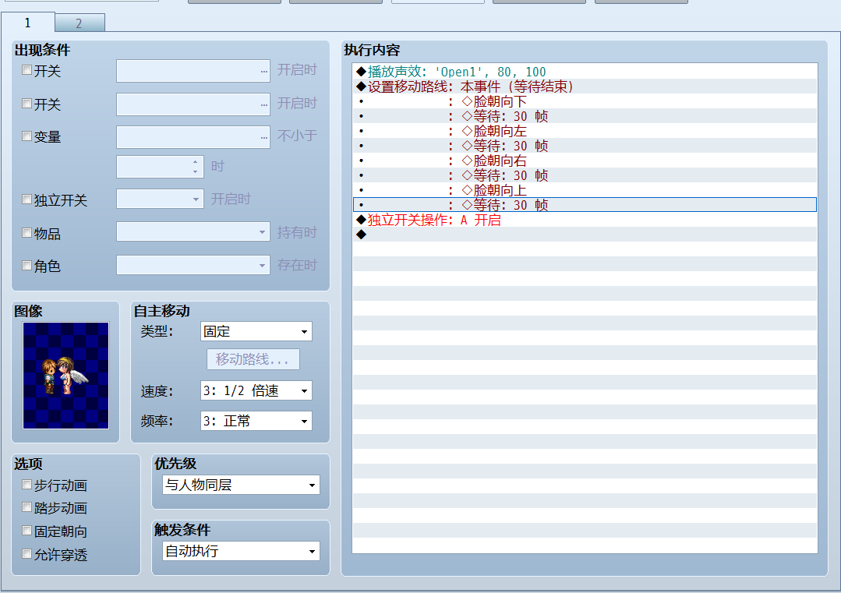Enable the topmost 开关 condition checkbox
Screen dimensions: 841x593
pyautogui.click(x=27, y=70)
